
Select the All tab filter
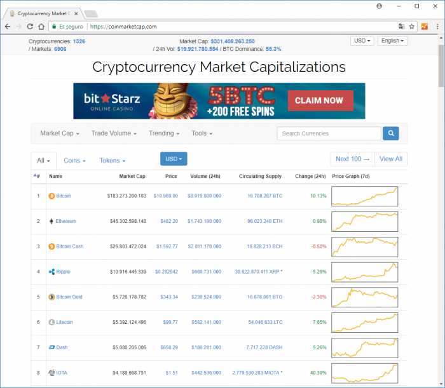43,161
